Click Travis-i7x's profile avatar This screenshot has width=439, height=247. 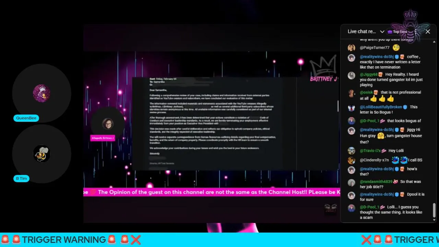(352, 151)
